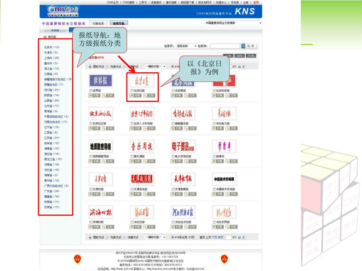Select top 图形方式 radio button
Image resolution: width=362 pixels, height=271 pixels.
pos(90,67)
